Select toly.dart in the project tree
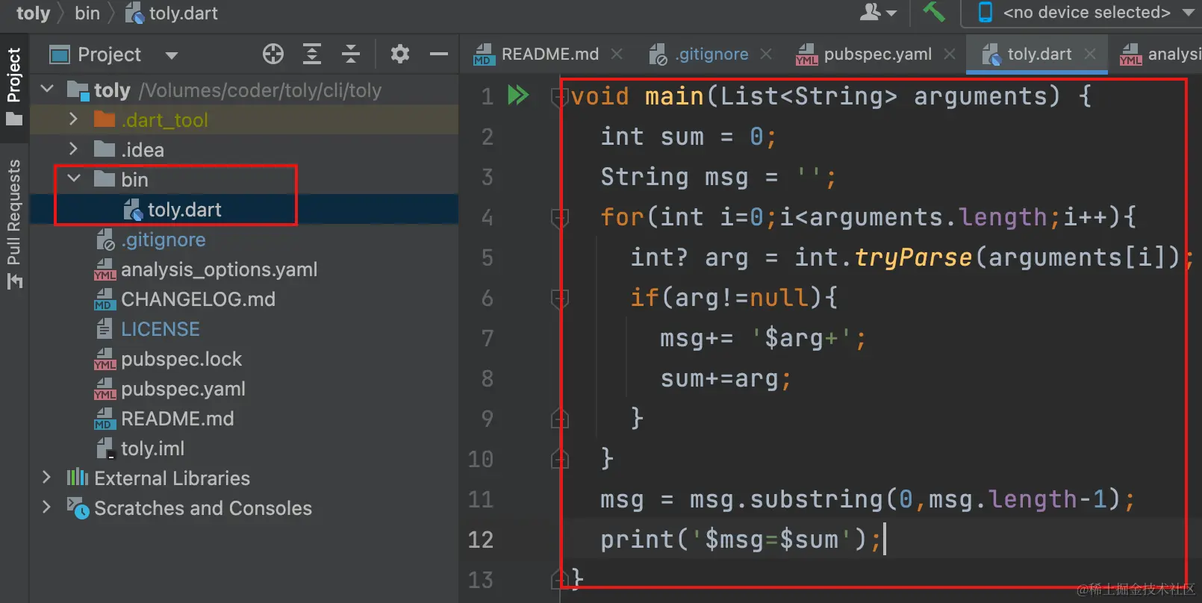The width and height of the screenshot is (1202, 603). tap(184, 210)
